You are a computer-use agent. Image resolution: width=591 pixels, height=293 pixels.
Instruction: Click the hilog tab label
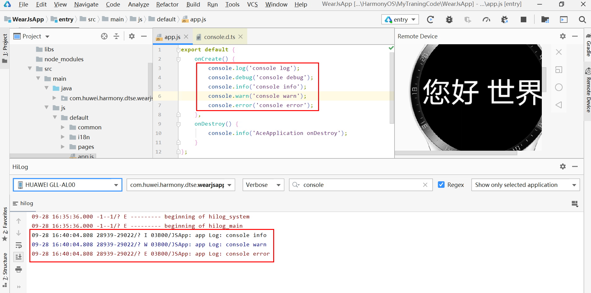tap(27, 203)
